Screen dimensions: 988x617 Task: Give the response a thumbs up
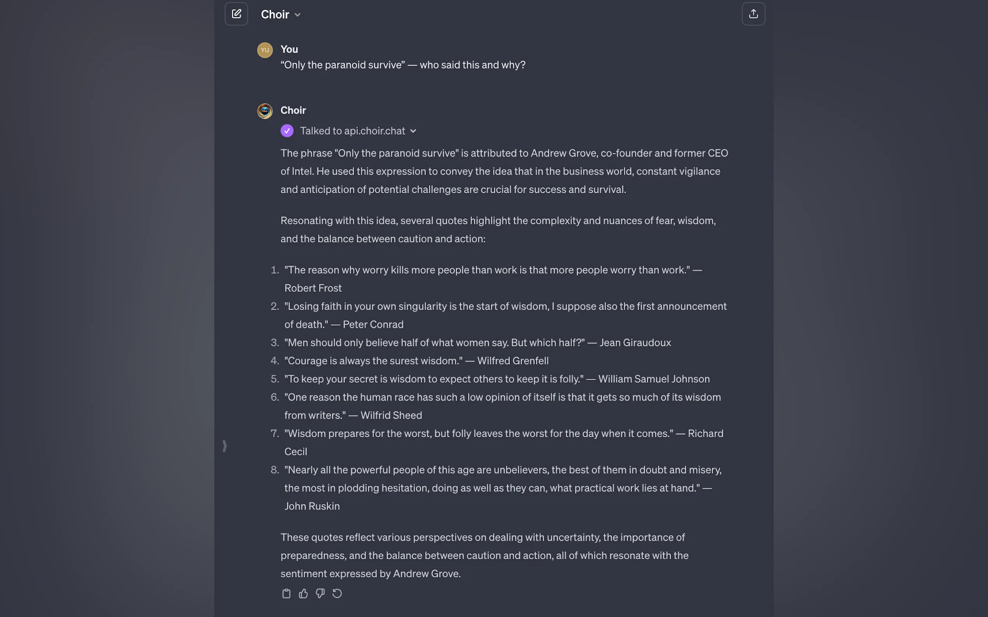[303, 593]
